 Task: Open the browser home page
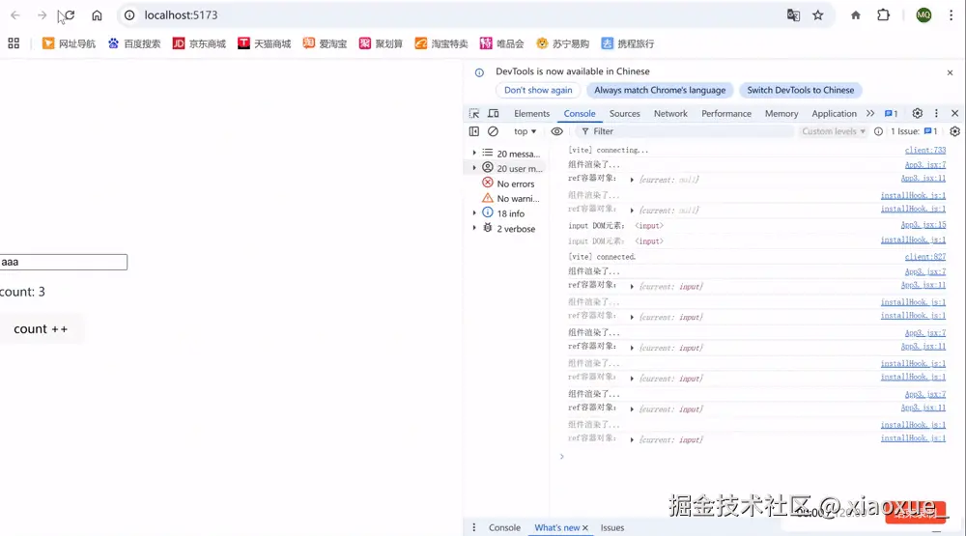[97, 15]
